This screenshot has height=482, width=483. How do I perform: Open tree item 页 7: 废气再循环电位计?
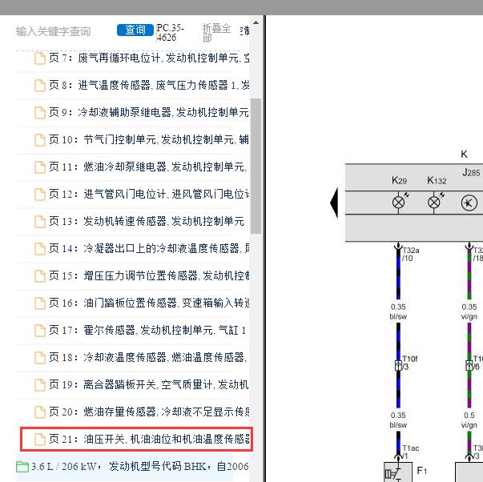pyautogui.click(x=142, y=58)
